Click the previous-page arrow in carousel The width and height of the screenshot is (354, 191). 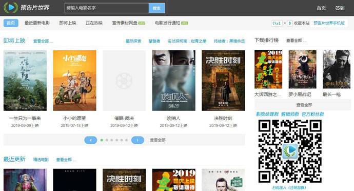click(x=90, y=140)
